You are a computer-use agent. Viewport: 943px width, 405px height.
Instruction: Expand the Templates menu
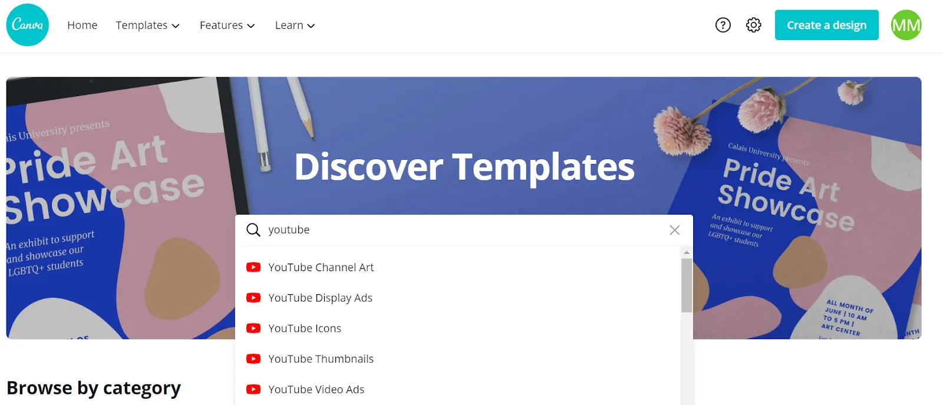[x=147, y=25]
